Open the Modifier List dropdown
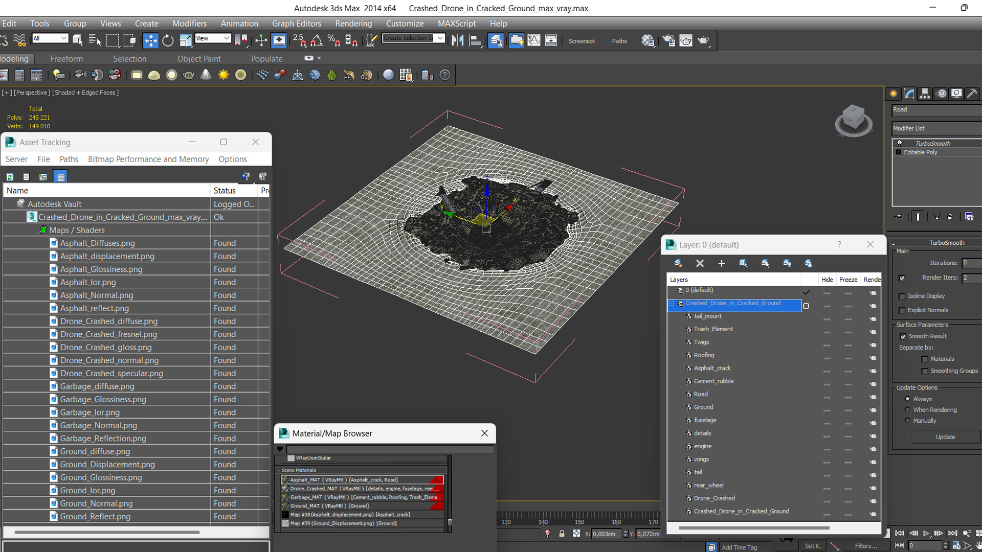The height and width of the screenshot is (552, 982). point(936,128)
